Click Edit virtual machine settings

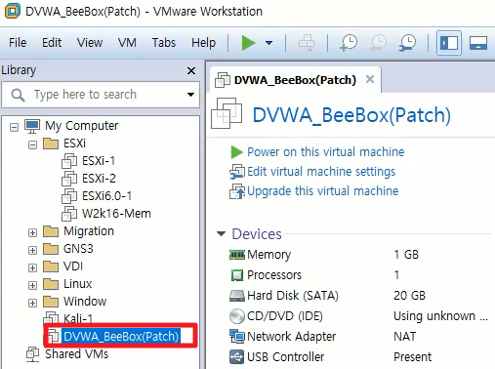tap(321, 172)
